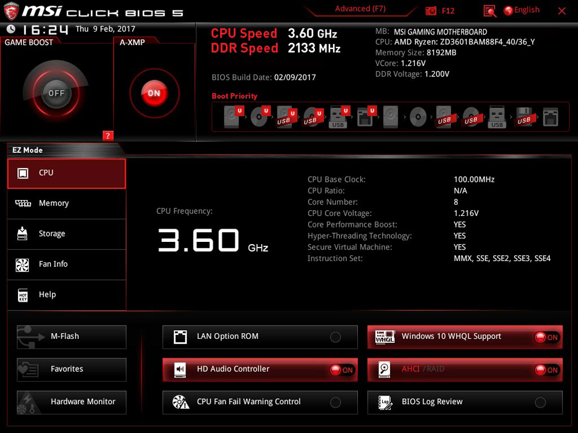Open the BIOS search magnifier icon
578x433 pixels.
tap(490, 11)
